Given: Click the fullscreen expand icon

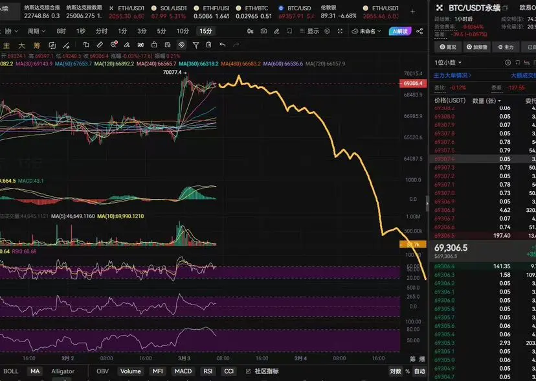Looking at the screenshot, I should (340, 31).
